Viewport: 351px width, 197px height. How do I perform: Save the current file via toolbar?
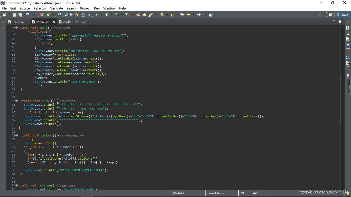click(x=14, y=15)
